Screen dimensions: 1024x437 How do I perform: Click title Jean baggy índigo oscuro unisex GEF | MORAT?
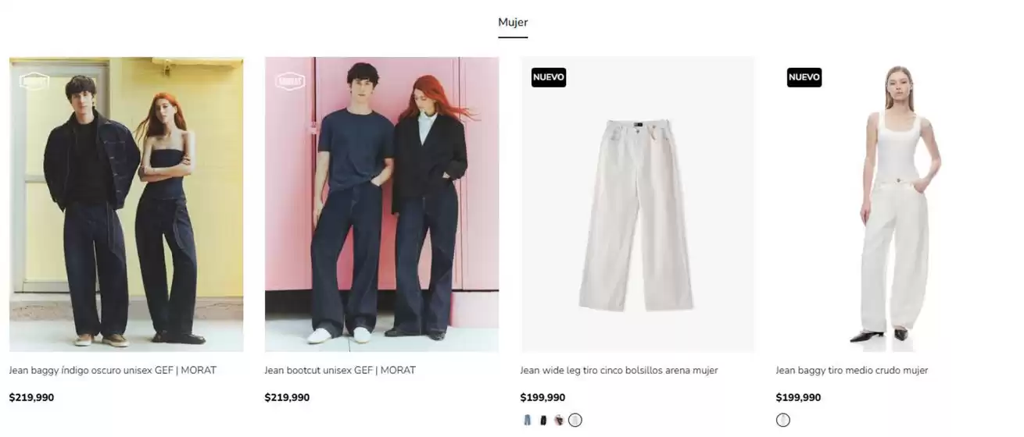113,371
